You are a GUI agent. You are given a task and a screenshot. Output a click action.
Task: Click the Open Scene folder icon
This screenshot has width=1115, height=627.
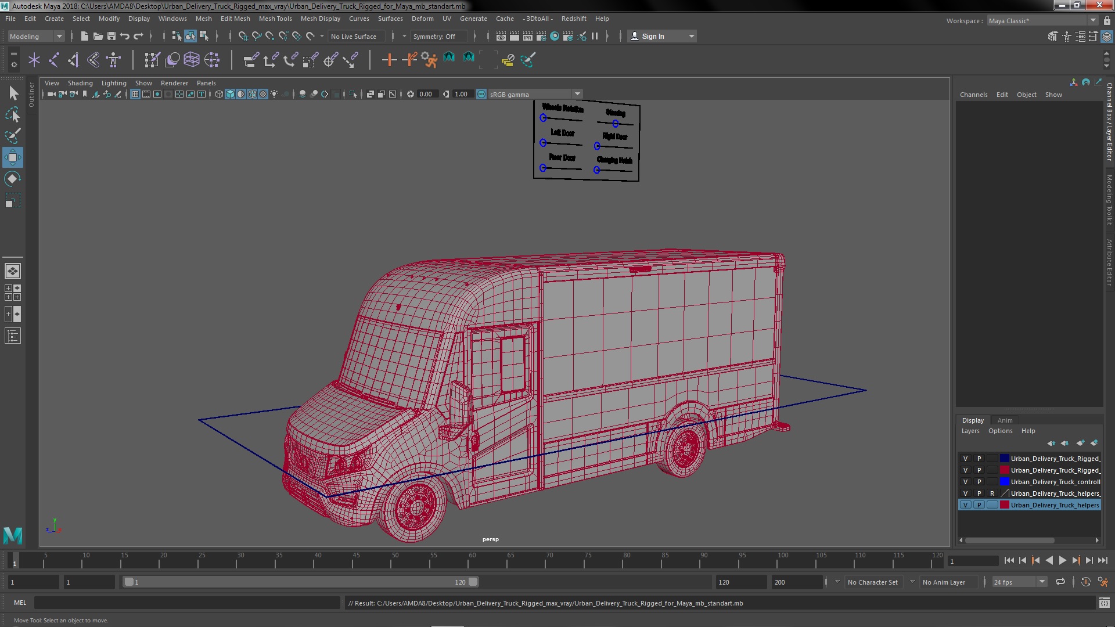pyautogui.click(x=98, y=36)
